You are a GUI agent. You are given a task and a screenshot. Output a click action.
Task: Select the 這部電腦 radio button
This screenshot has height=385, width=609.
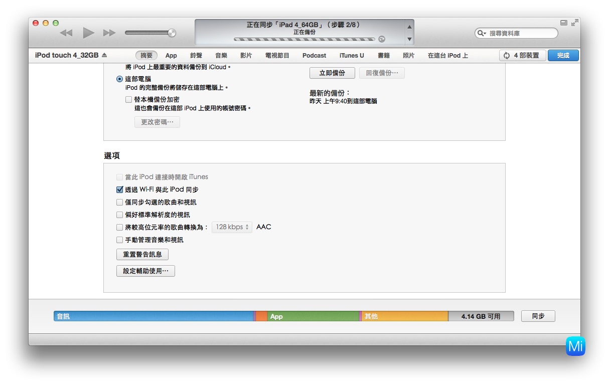point(119,79)
